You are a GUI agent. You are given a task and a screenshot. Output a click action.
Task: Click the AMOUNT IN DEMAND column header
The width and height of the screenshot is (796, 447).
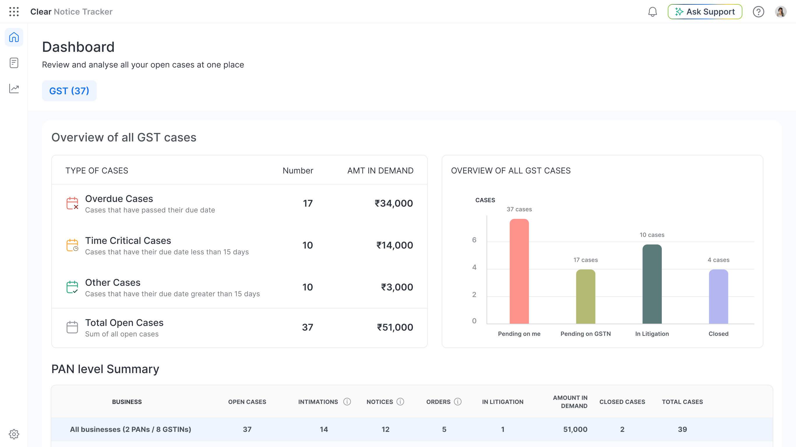point(570,402)
